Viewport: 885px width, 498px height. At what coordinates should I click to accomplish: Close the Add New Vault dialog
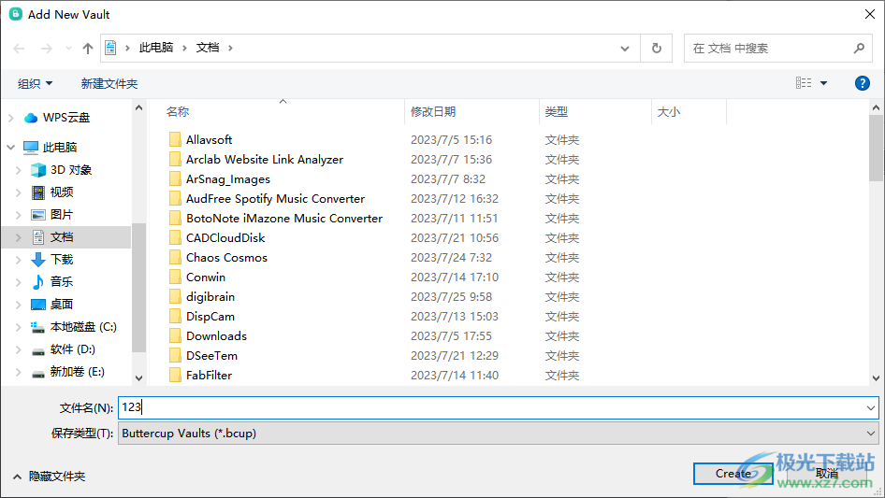point(870,14)
